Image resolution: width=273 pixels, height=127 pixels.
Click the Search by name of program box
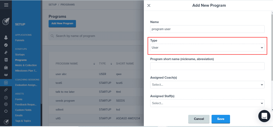(x=96, y=36)
